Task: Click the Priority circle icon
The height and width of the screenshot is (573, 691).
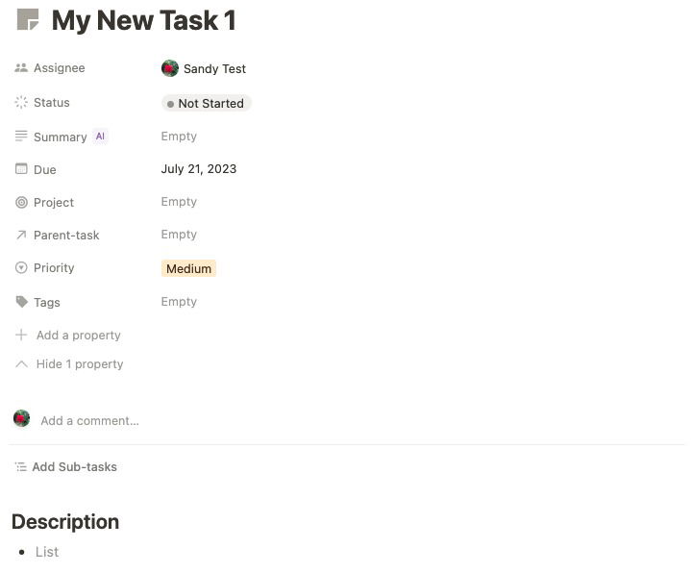Action: (x=21, y=268)
